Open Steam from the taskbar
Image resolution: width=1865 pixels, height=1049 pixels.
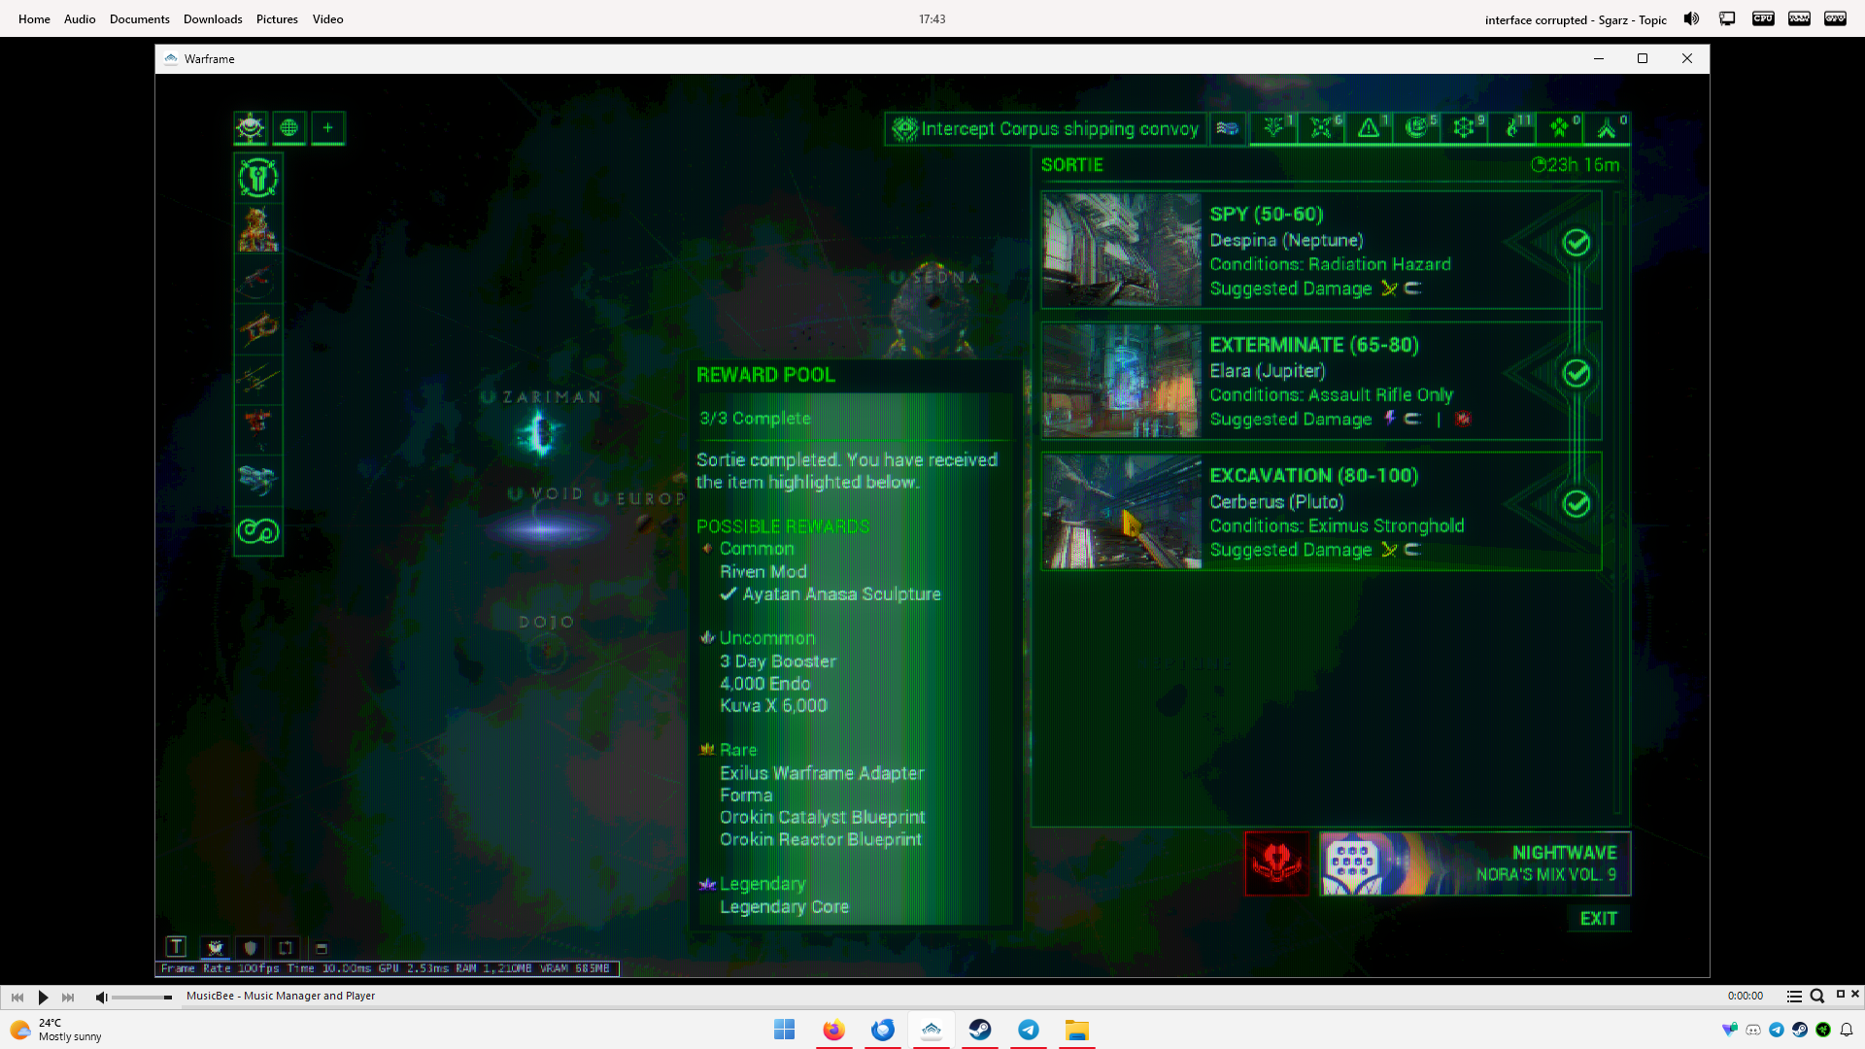tap(980, 1030)
